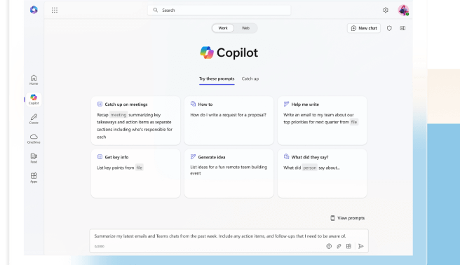
Task: Click the shield protection icon
Action: 389,28
